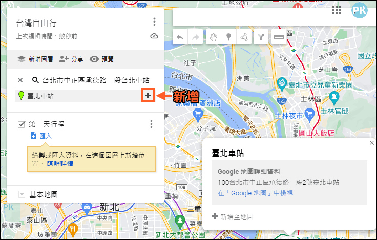Click the magnifier search icon

pos(35,80)
